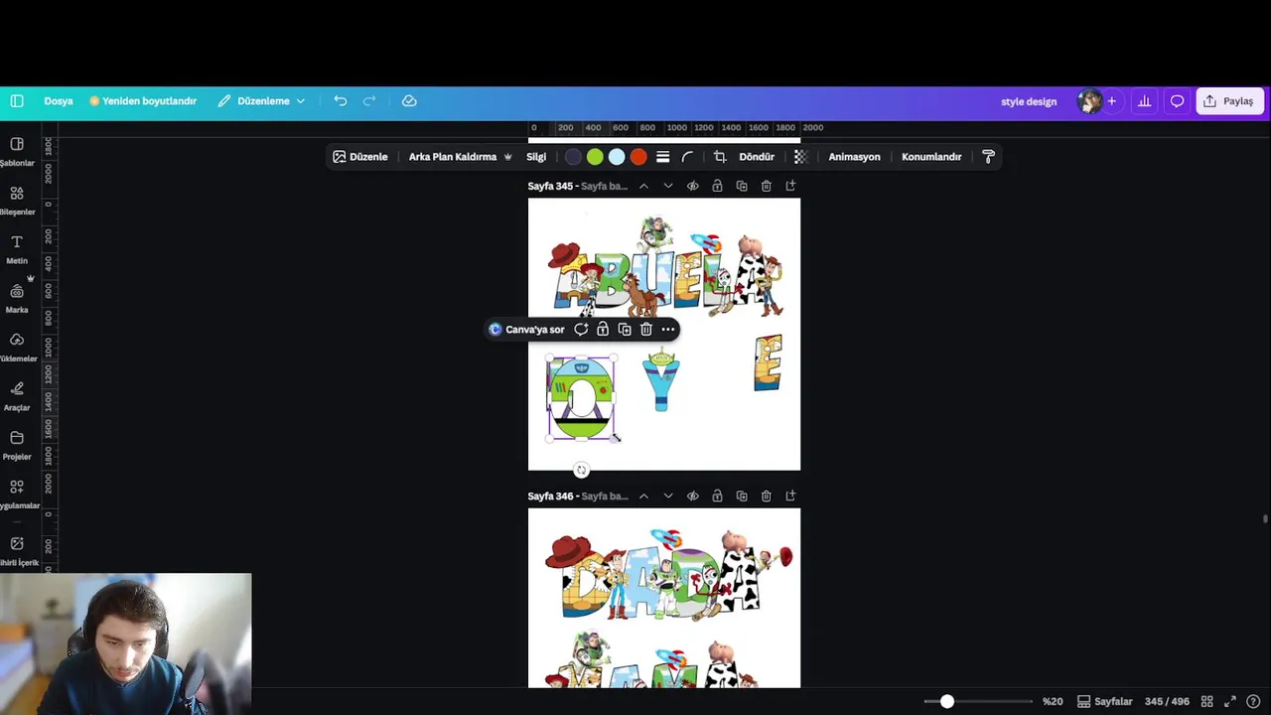Hide page Sayfa 345 with eye icon

[693, 186]
